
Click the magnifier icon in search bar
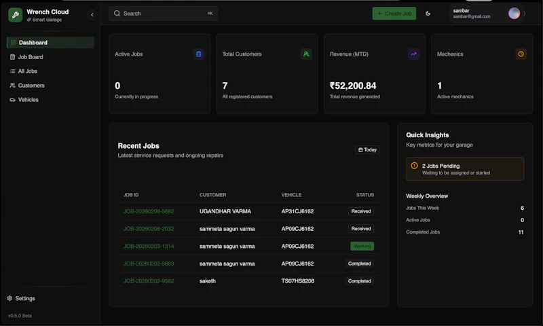tap(117, 14)
